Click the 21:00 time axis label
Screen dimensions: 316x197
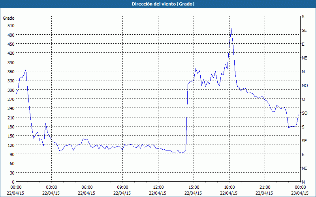[265, 188]
